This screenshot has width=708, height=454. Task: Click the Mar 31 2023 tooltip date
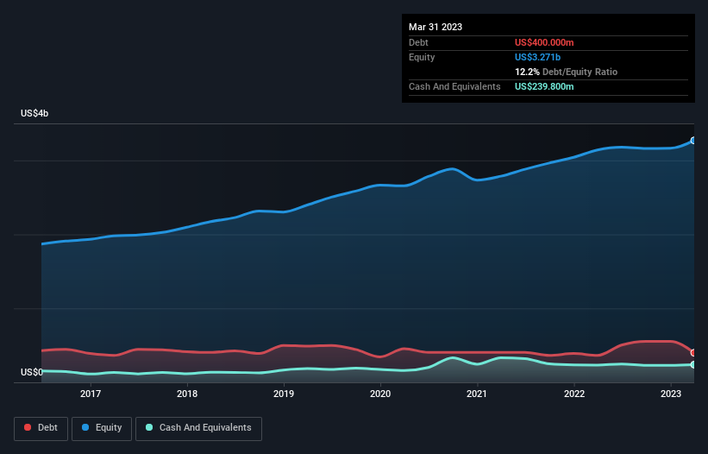[435, 27]
